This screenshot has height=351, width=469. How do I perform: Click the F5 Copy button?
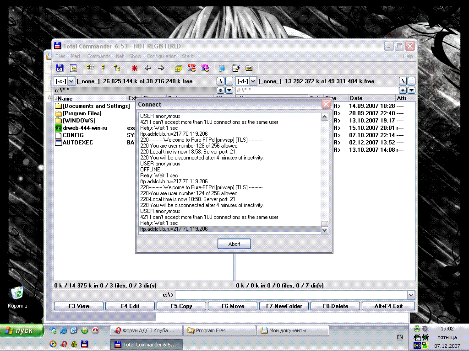[x=181, y=306]
